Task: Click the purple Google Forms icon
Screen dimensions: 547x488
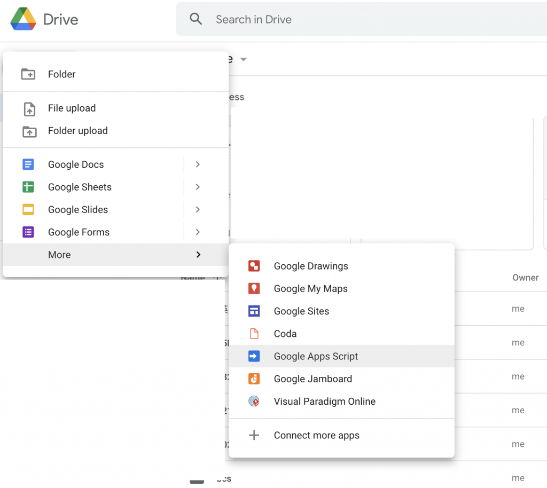Action: coord(28,232)
